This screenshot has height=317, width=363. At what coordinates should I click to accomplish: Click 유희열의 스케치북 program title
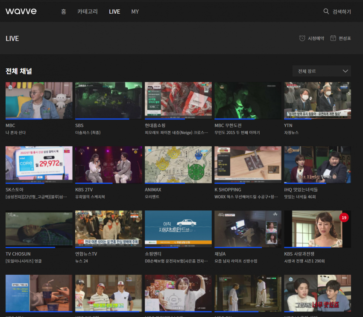(90, 197)
